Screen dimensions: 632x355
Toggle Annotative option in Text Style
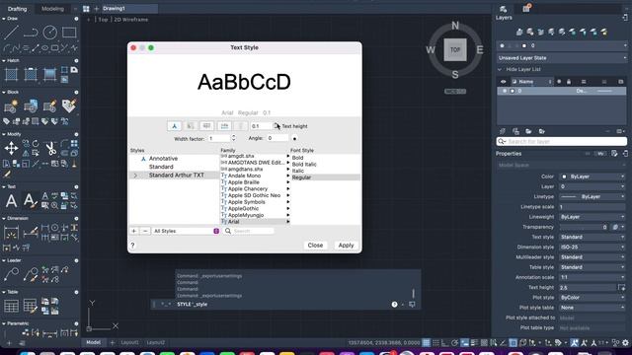(x=174, y=126)
